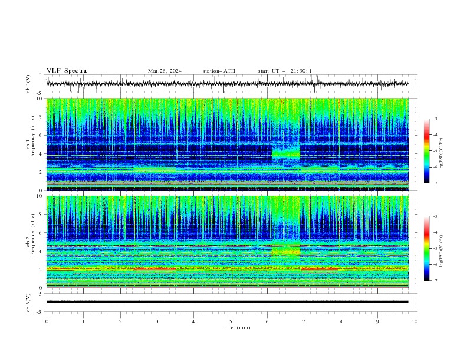
Task: Click the date 'Mar.26, 2024'
Action: pos(165,71)
